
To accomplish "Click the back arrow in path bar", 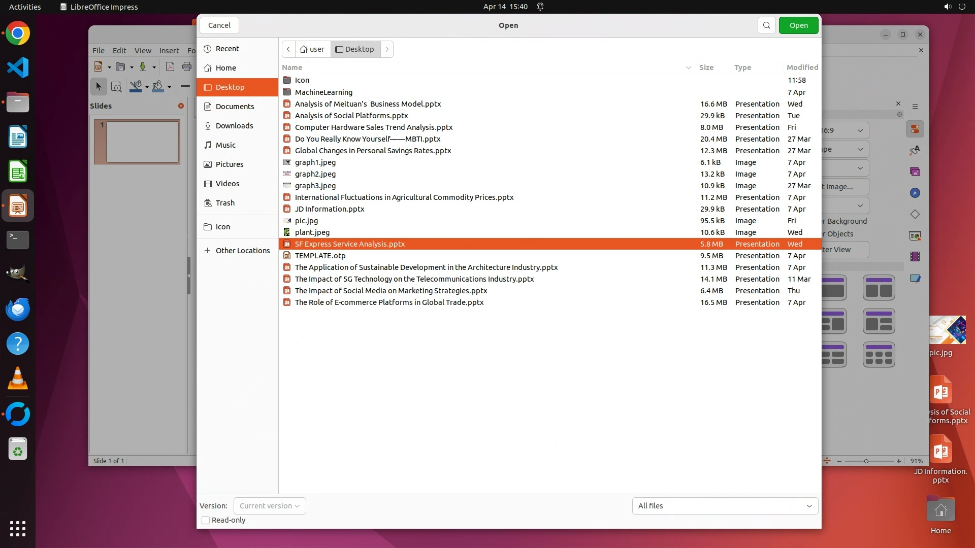I will 288,49.
